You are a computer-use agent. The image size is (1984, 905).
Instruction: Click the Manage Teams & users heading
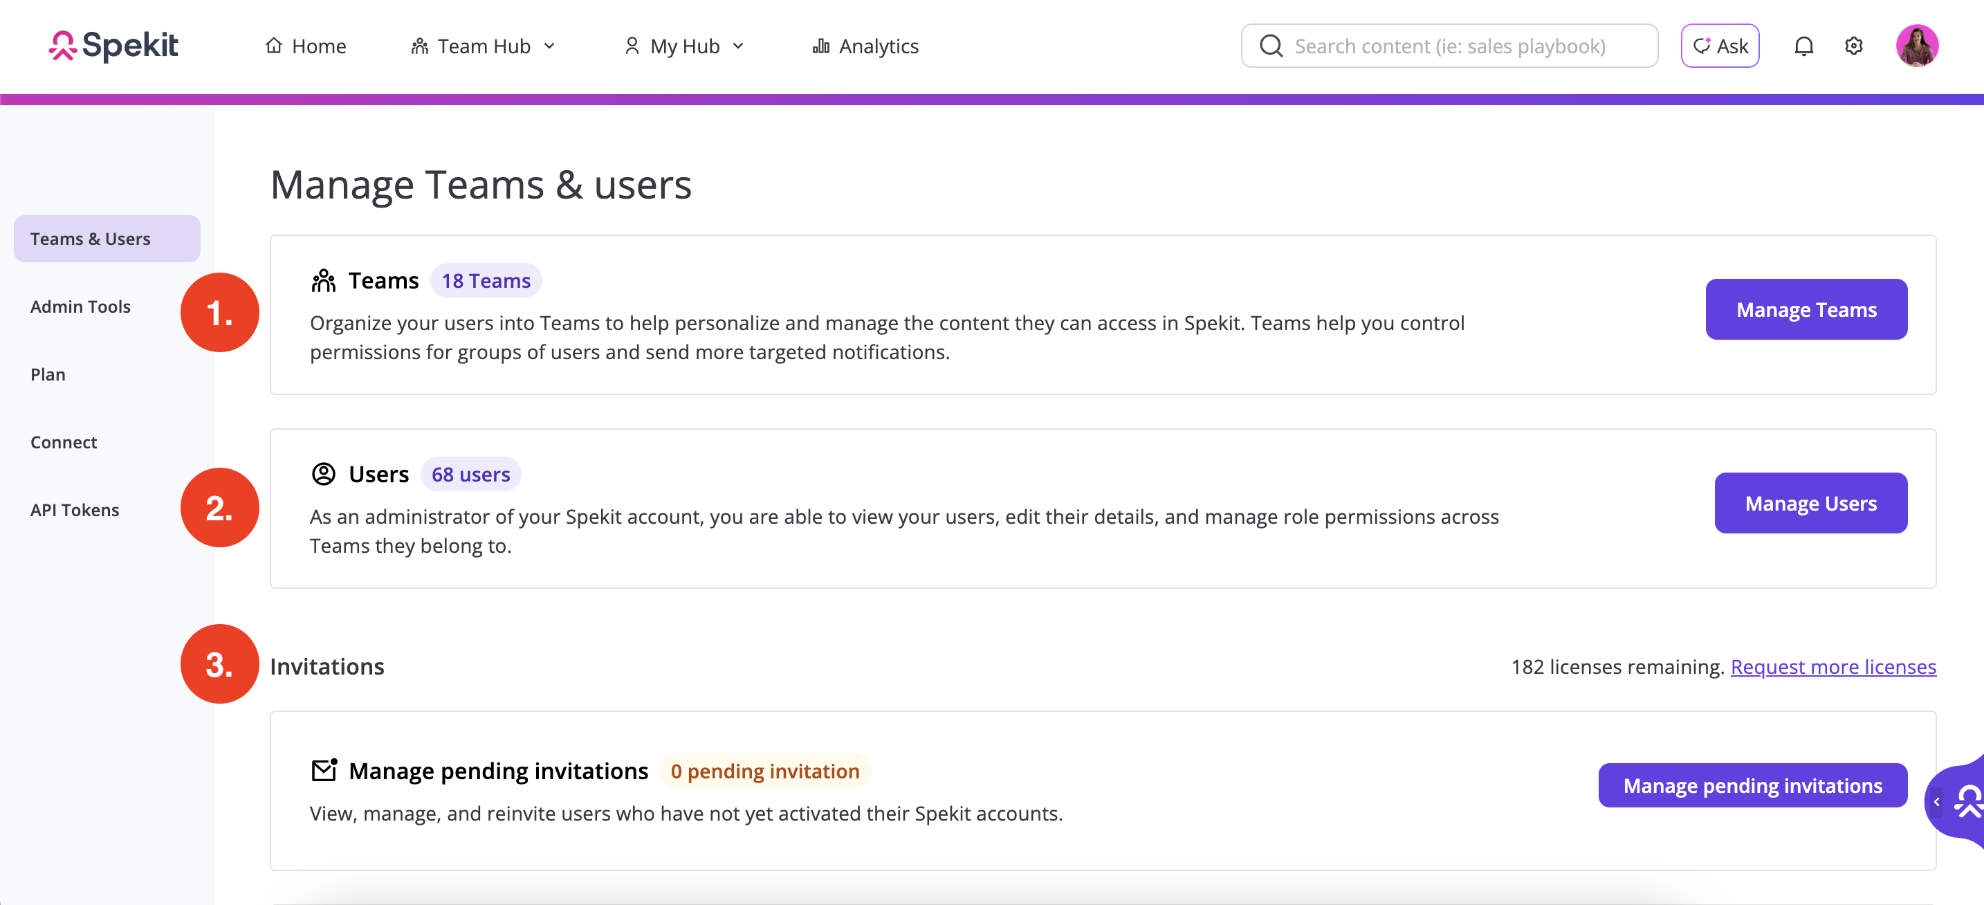[x=481, y=185]
